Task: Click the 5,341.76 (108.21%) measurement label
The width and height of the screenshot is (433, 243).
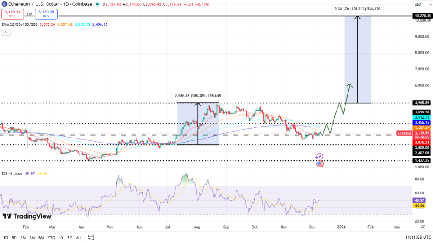Action: [x=357, y=9]
